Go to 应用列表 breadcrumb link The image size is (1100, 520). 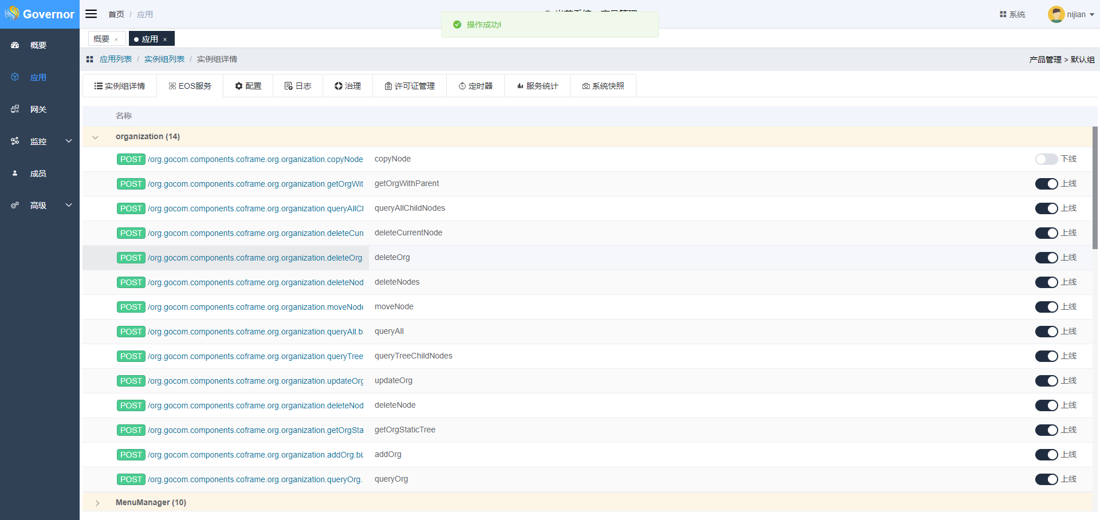[116, 59]
